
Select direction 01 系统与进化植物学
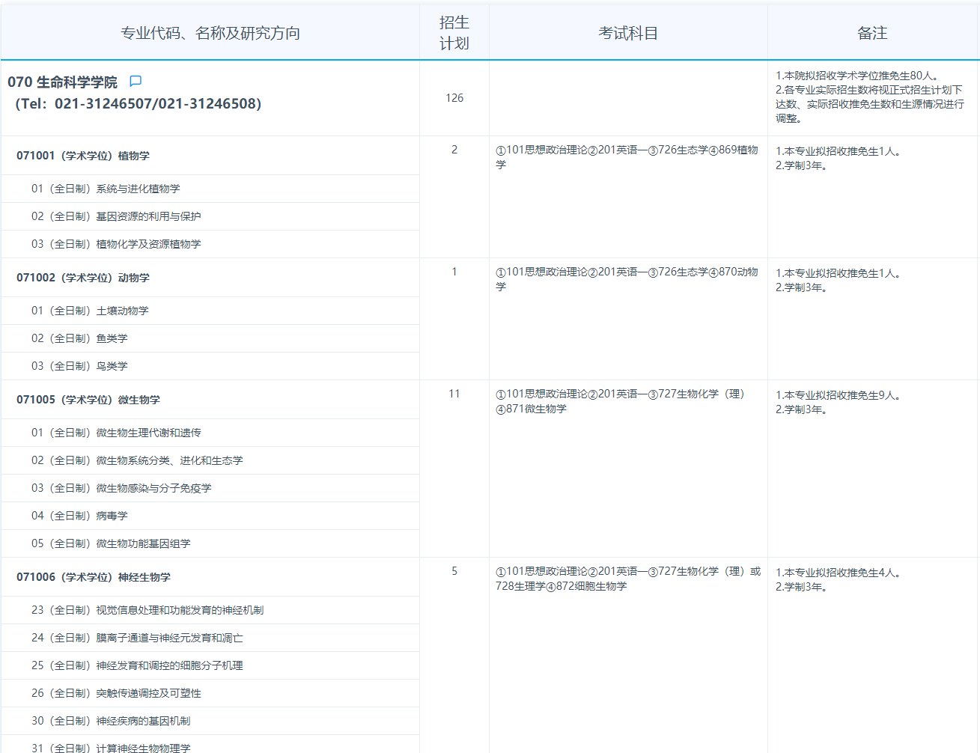[x=106, y=189]
